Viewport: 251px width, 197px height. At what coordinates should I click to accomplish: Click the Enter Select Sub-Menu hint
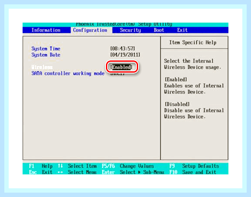(x=133, y=172)
